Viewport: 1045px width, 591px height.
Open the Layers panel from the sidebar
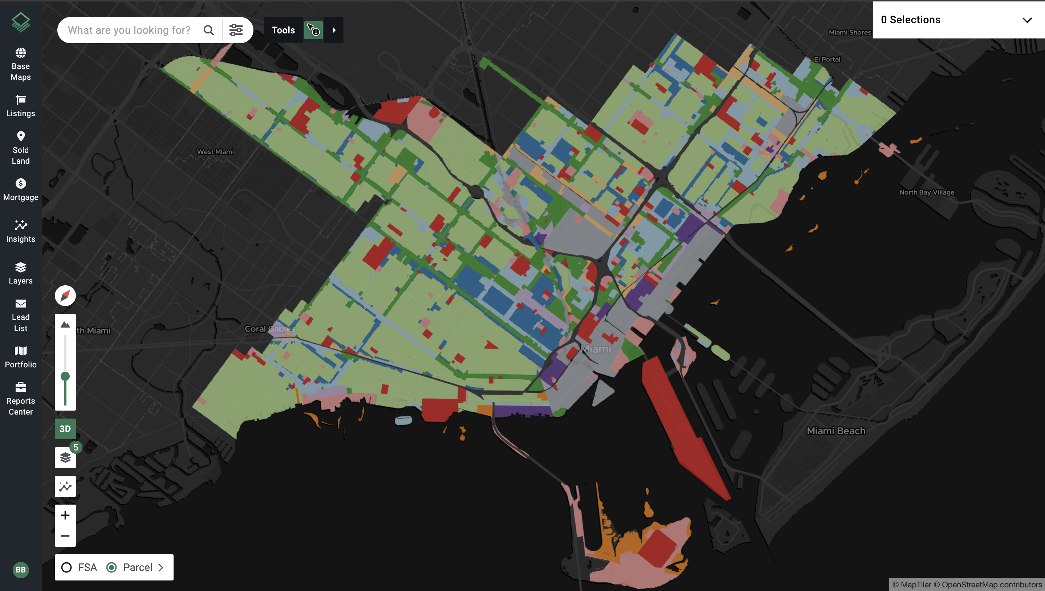[x=20, y=273]
